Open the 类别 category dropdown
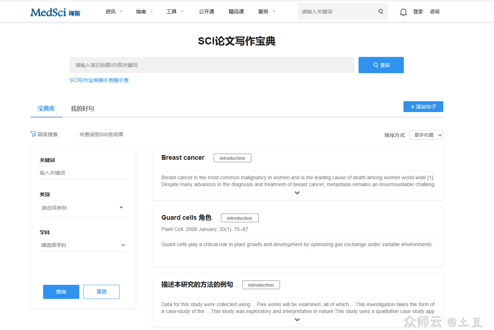The image size is (494, 330). pyautogui.click(x=83, y=208)
